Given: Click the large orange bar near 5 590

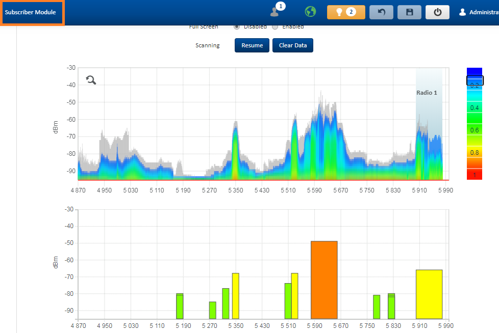Looking at the screenshot, I should tap(324, 280).
